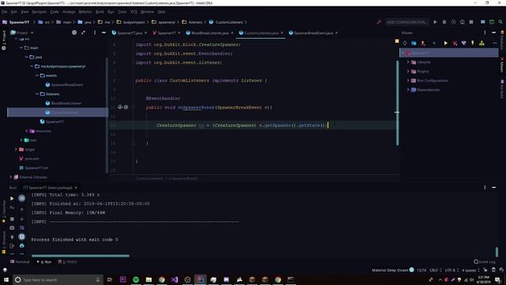Expand External Libraries in project tree
The image size is (506, 285).
10,177
